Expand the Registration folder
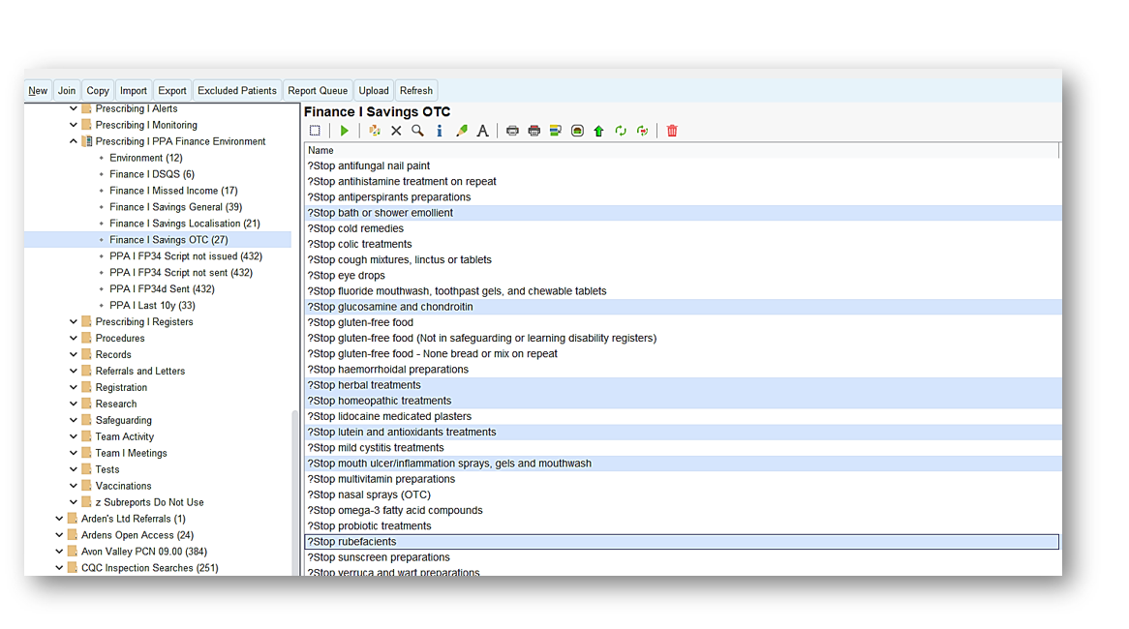 pos(74,387)
